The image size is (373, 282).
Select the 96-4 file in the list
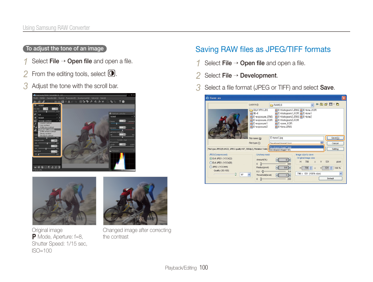pos(254,113)
